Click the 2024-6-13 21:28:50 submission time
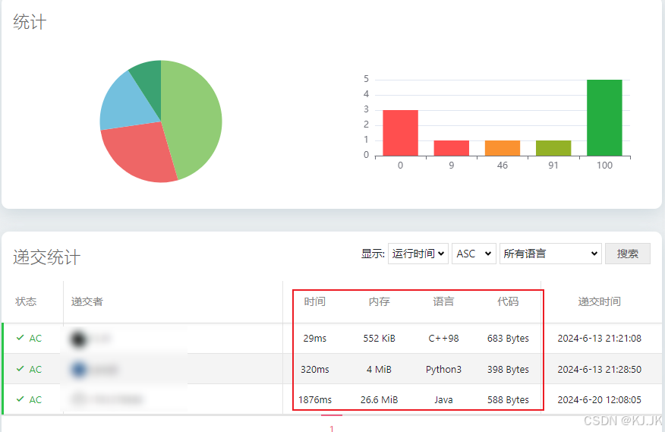 point(599,369)
